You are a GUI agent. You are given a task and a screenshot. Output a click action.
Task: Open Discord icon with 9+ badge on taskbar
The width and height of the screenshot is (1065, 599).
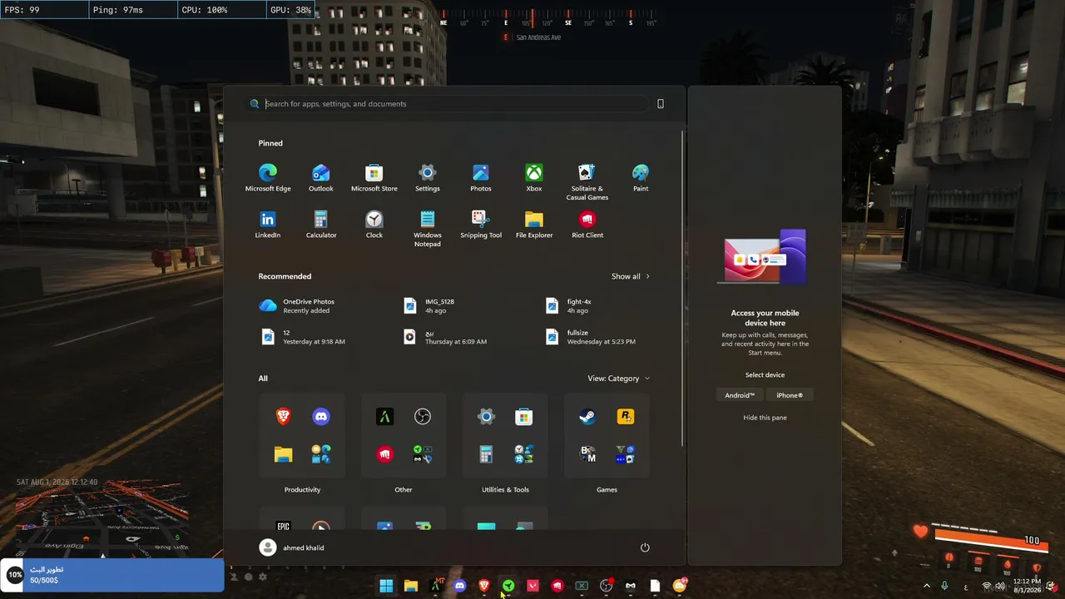click(x=680, y=586)
